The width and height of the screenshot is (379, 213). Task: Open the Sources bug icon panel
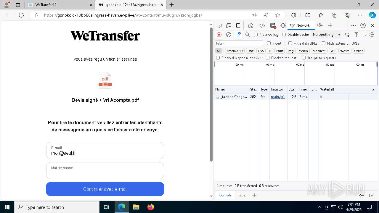coord(283,25)
